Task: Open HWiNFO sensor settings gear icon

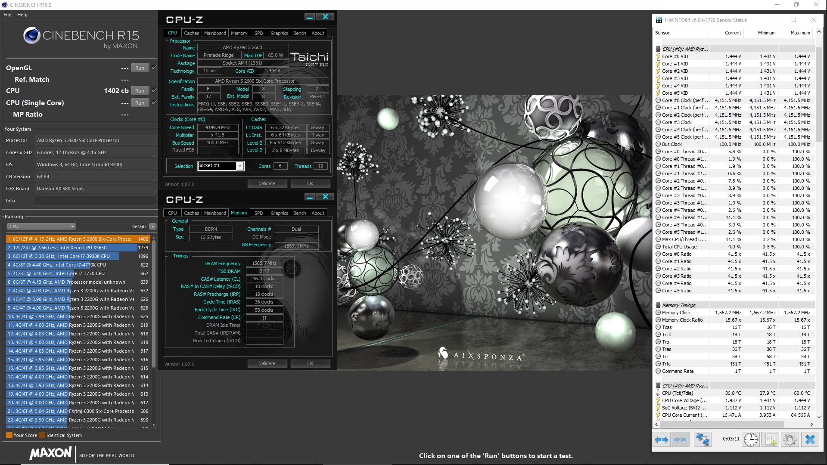Action: (x=790, y=440)
